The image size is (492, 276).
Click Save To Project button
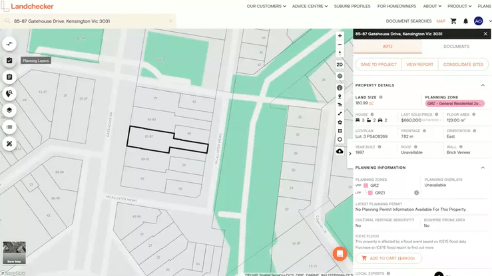(378, 65)
